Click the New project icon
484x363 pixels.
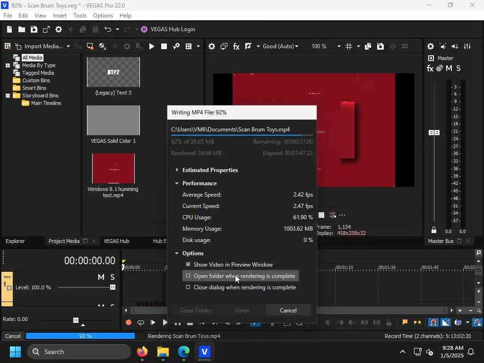(9, 29)
